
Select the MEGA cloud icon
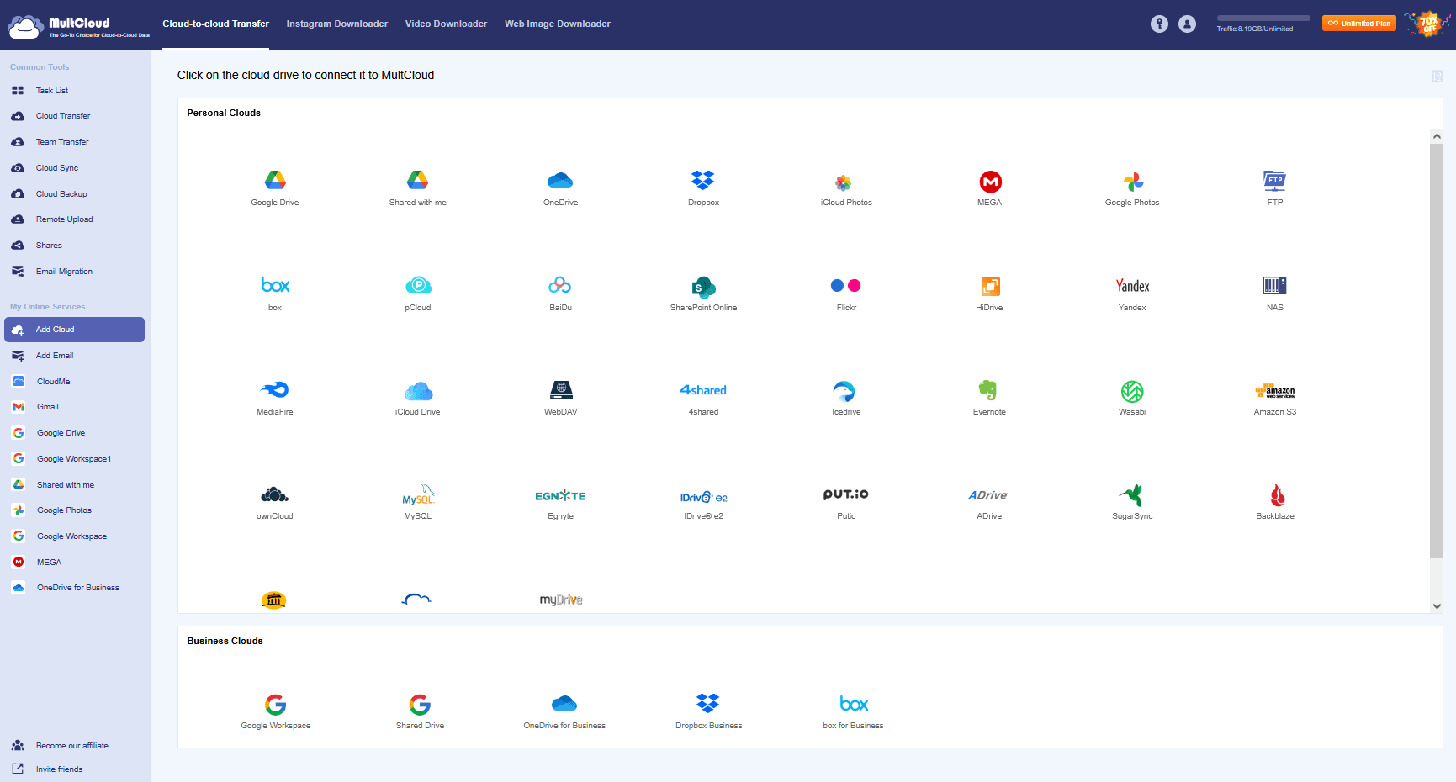[990, 182]
